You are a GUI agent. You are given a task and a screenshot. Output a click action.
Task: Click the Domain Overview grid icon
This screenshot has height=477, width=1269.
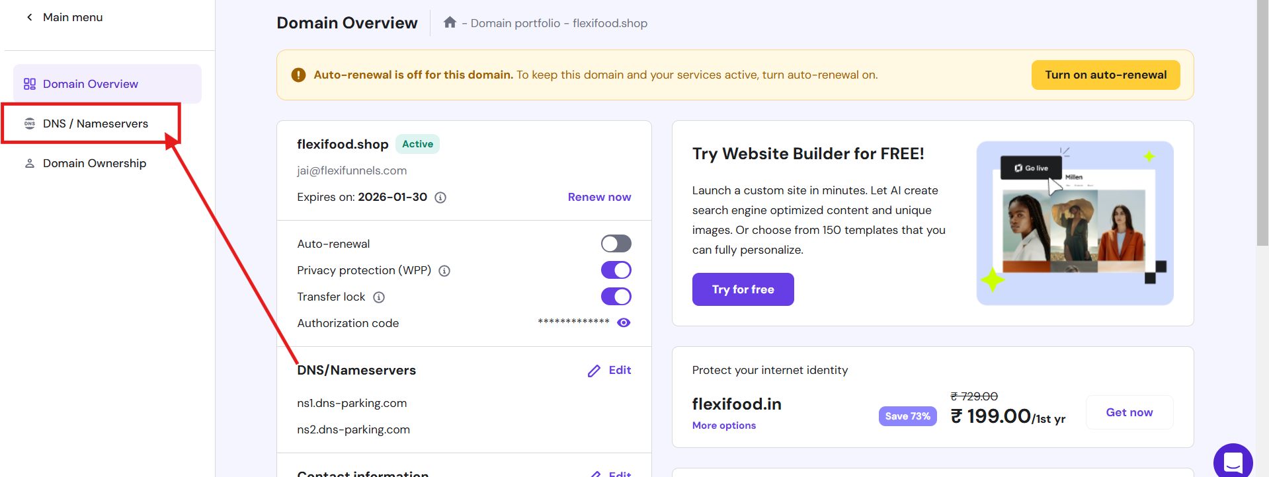click(30, 84)
